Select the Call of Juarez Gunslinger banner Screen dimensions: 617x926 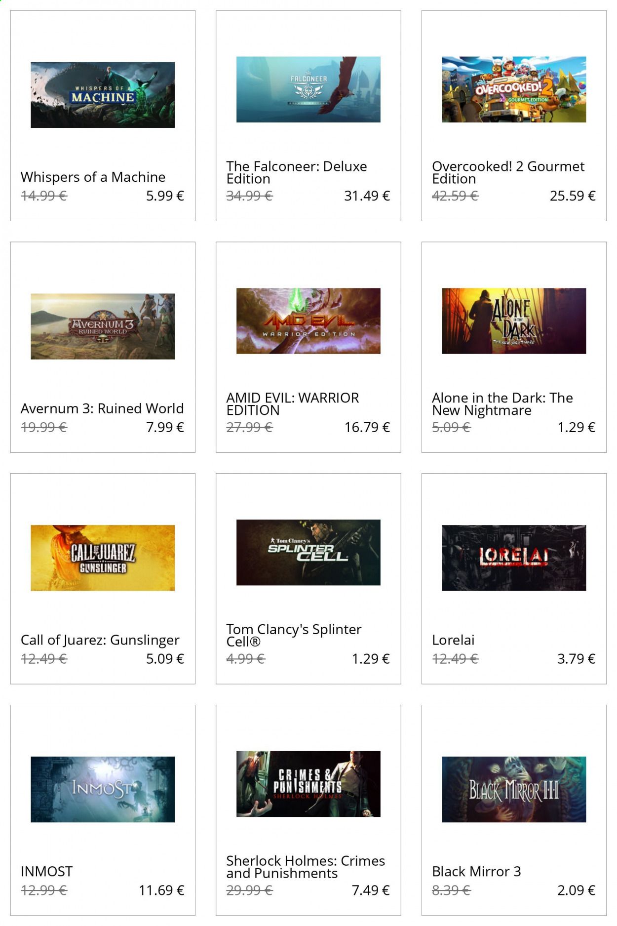tap(103, 558)
